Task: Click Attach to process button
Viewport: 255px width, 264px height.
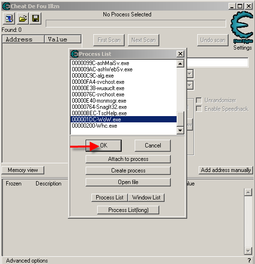Action: [128, 159]
